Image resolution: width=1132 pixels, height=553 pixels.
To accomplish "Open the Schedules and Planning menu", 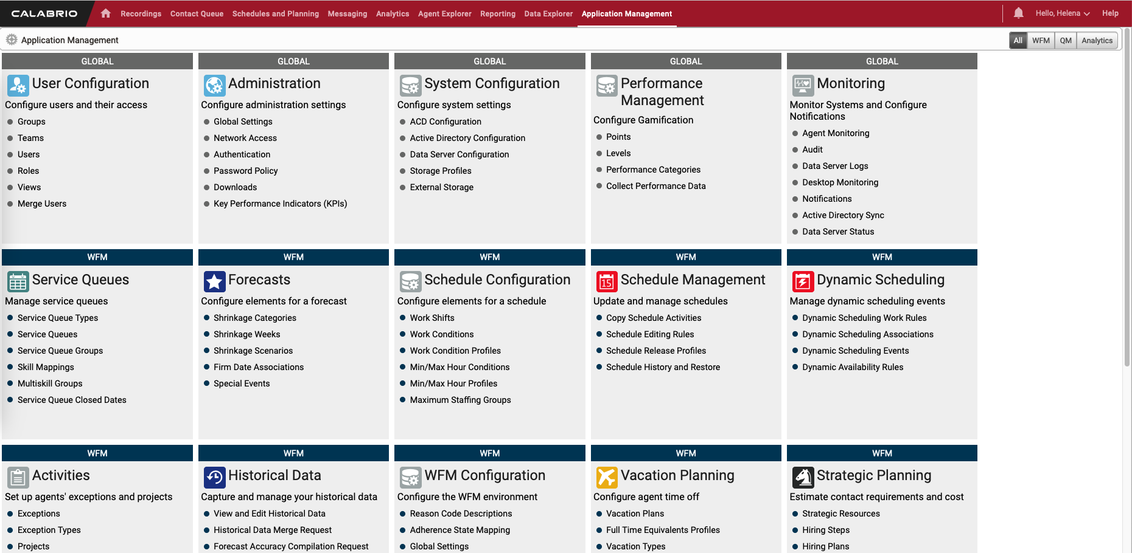I will point(275,13).
